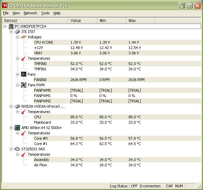Click the Voltages lightning icon

[24, 37]
